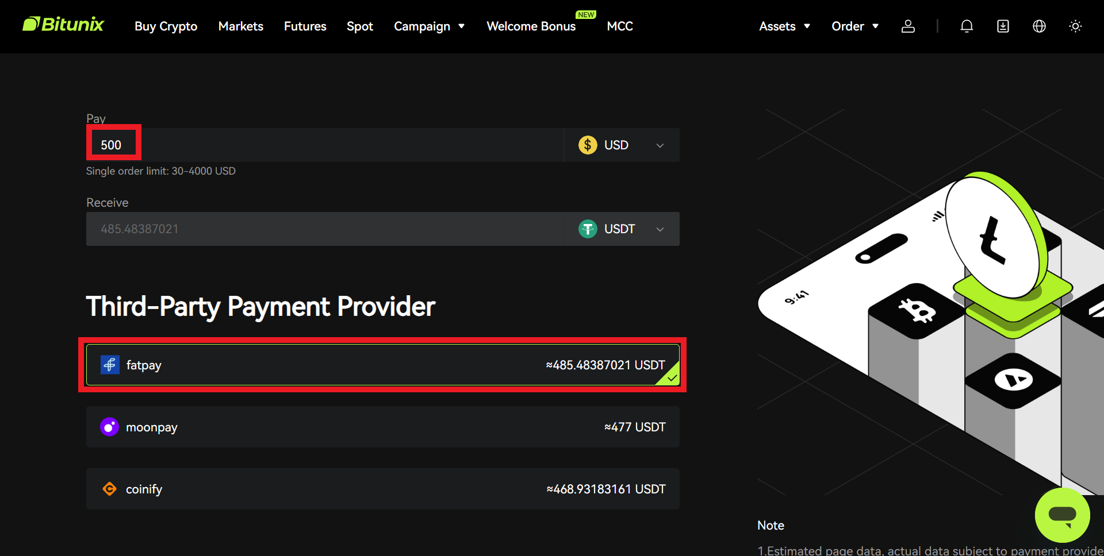Go to Markets page
1104x556 pixels.
click(x=241, y=26)
